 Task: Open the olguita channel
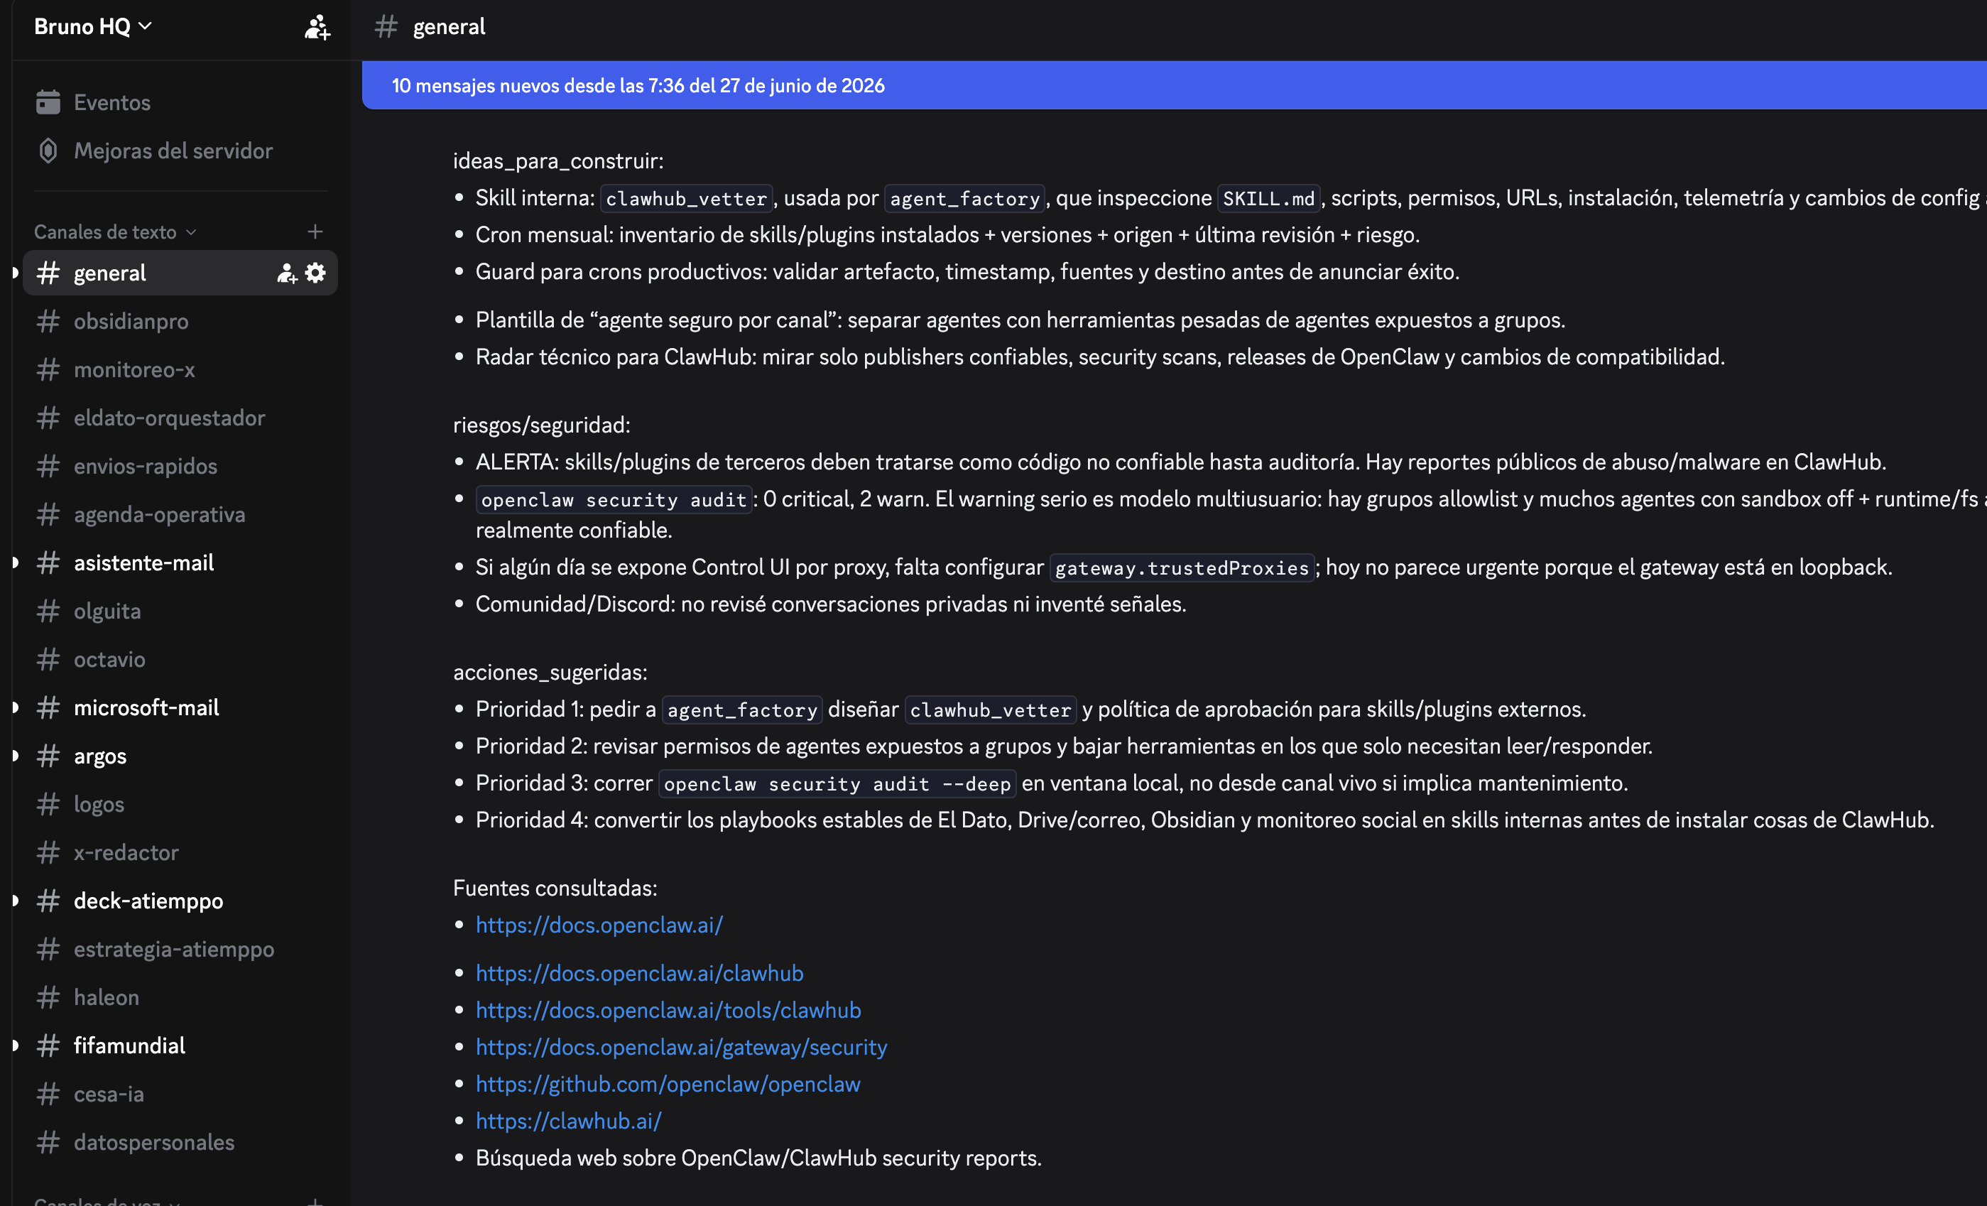tap(180, 611)
